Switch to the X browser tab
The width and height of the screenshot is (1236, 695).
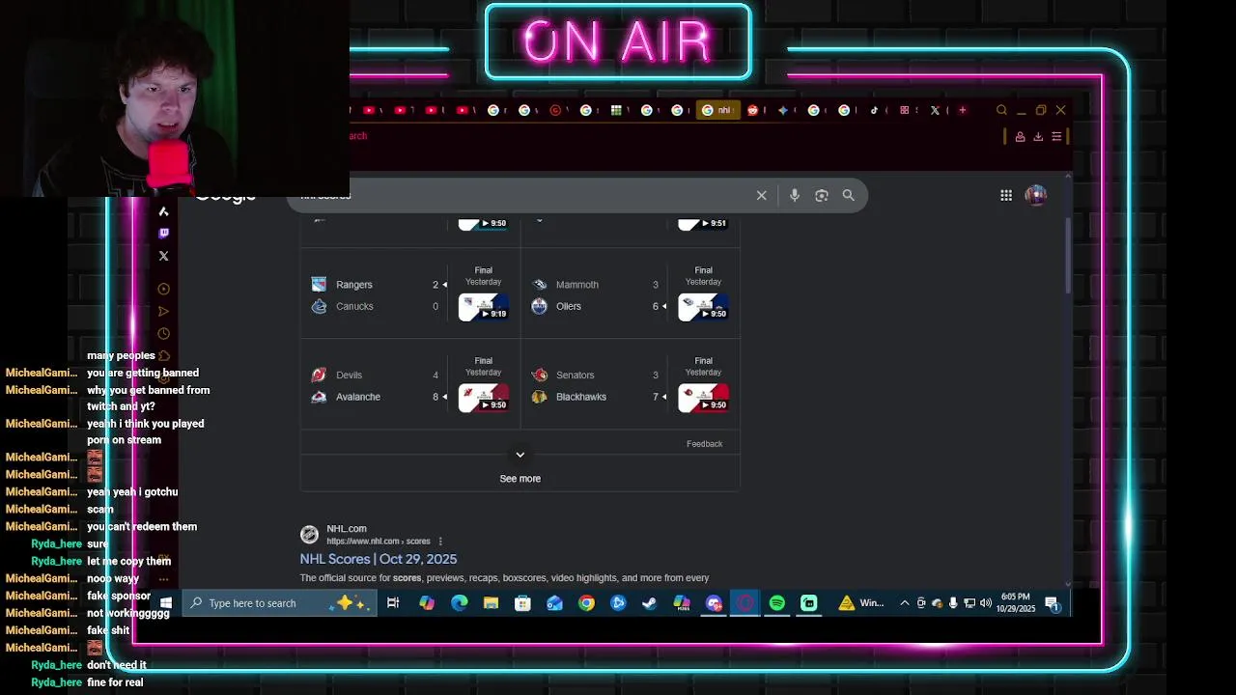[x=935, y=110]
